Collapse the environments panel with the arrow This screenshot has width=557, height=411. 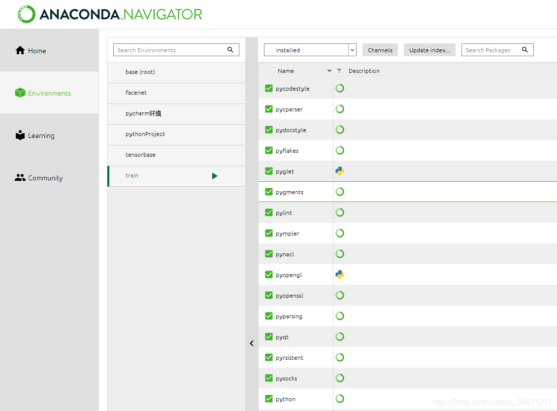coord(252,343)
